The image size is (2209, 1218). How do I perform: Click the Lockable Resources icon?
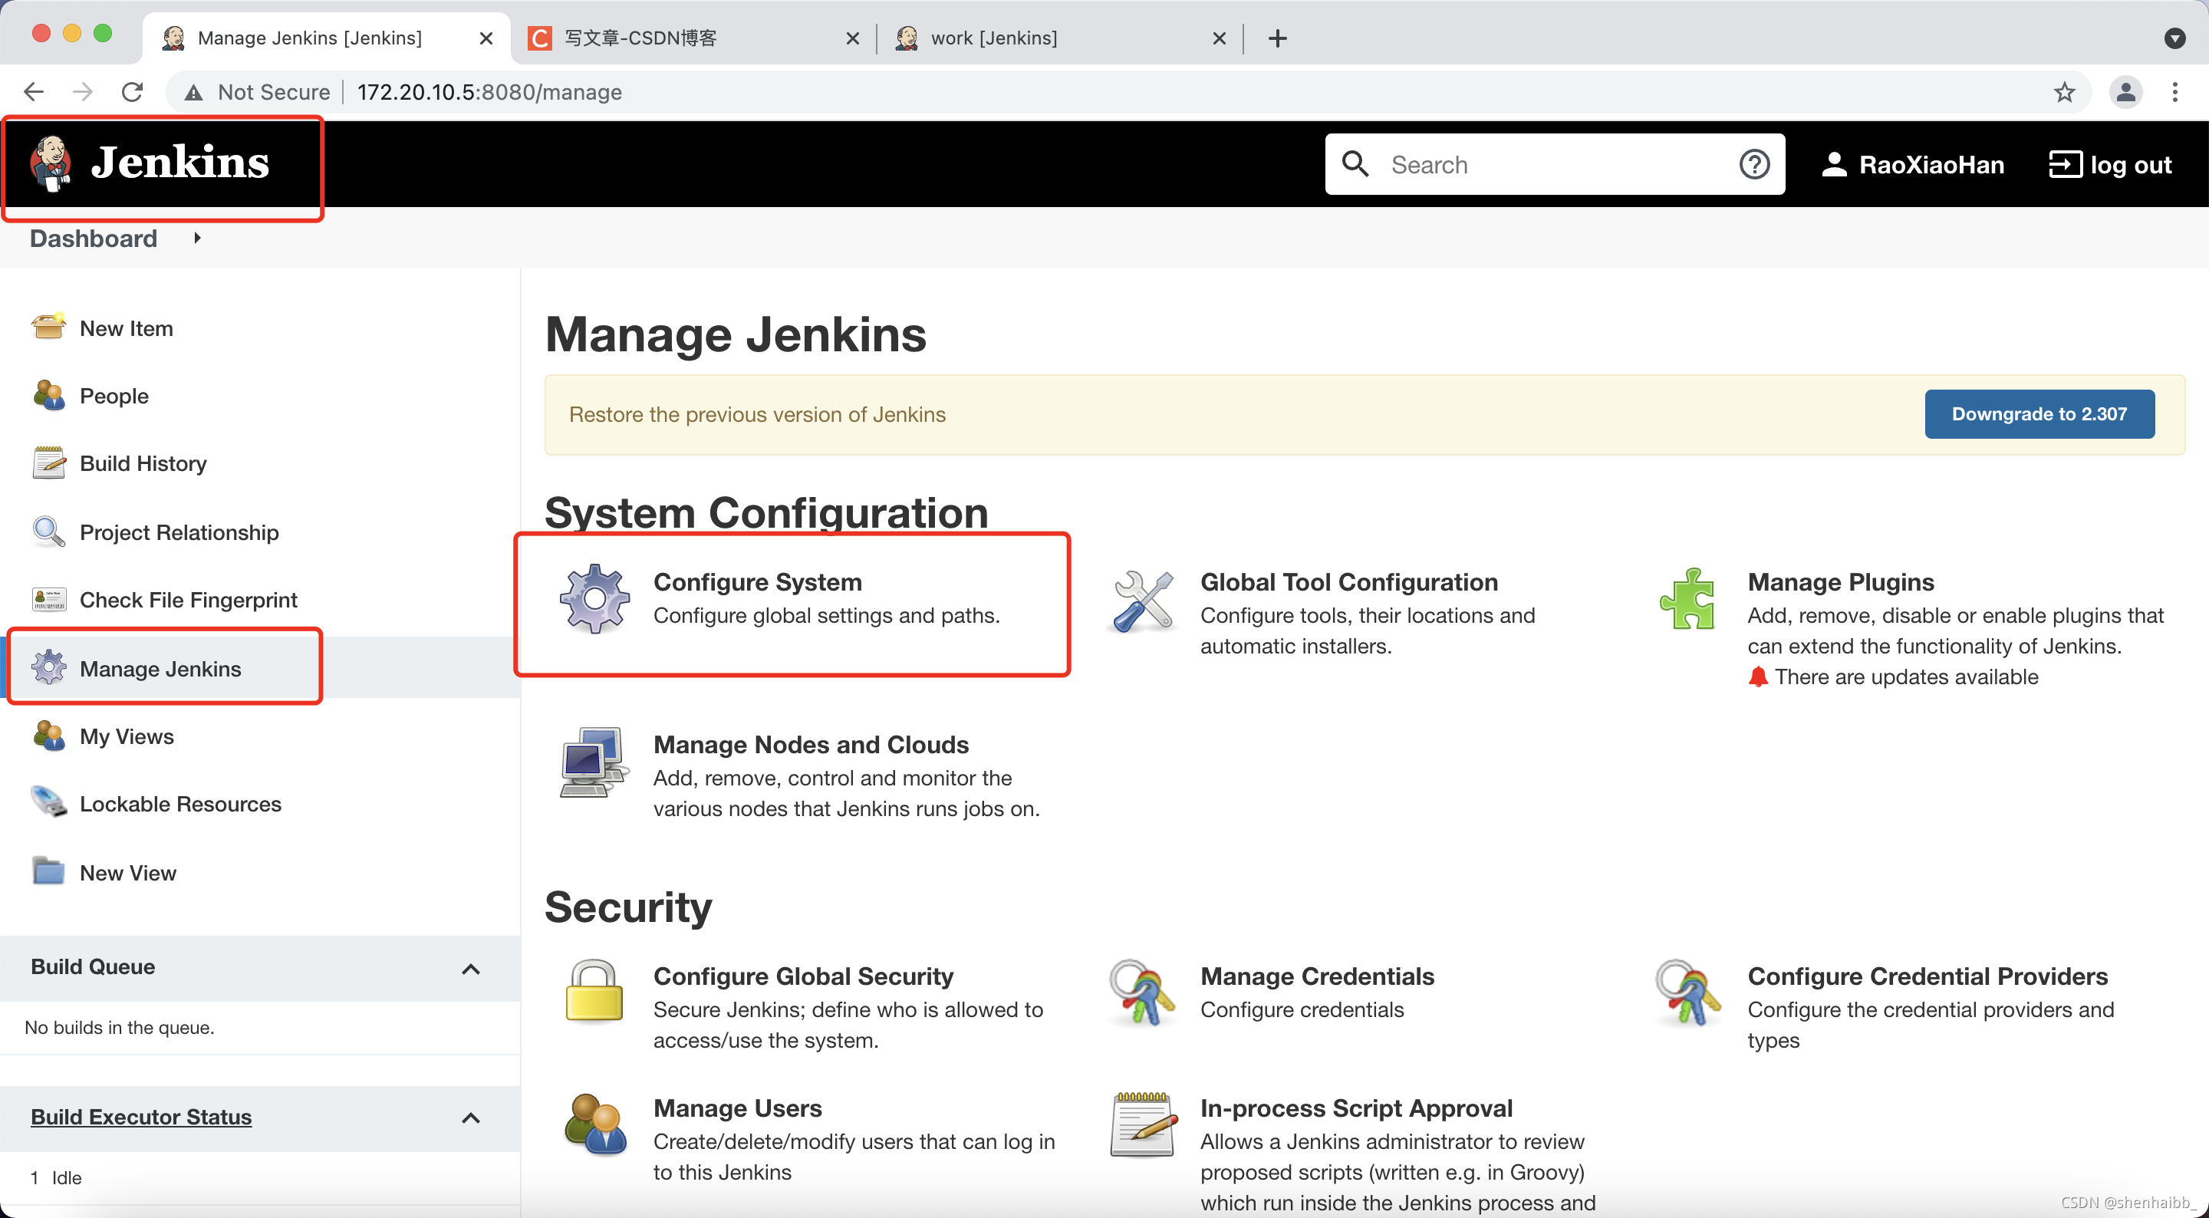(x=48, y=803)
